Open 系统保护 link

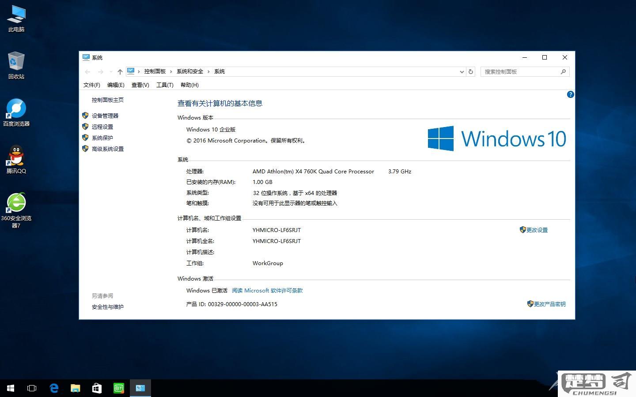[x=102, y=138]
